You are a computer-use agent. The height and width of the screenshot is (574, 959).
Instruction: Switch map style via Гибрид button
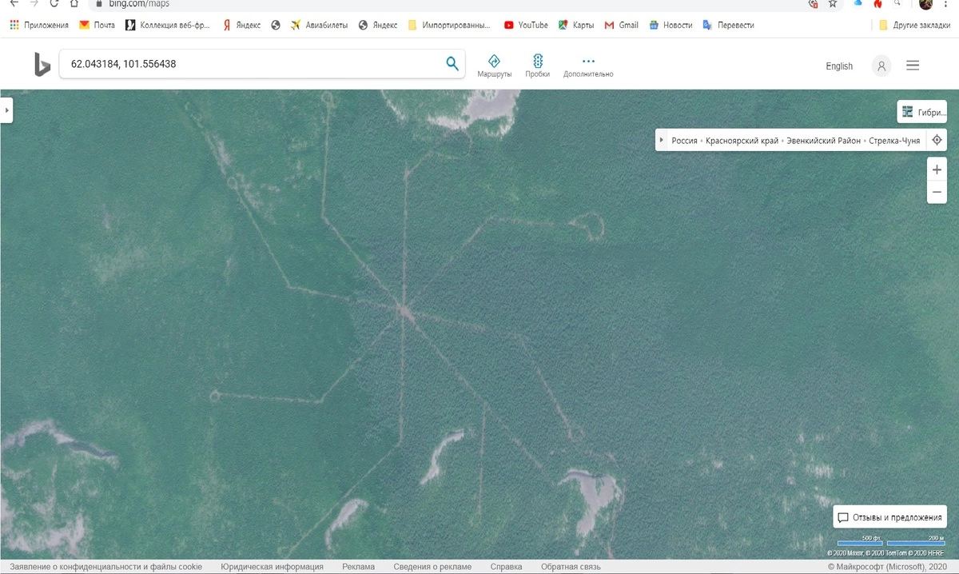point(922,113)
